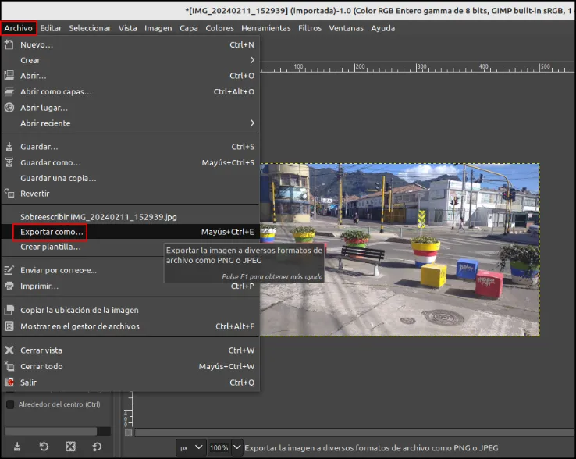Enable the Alrededor del centro checkbox
Image resolution: width=576 pixels, height=459 pixels.
[x=10, y=404]
